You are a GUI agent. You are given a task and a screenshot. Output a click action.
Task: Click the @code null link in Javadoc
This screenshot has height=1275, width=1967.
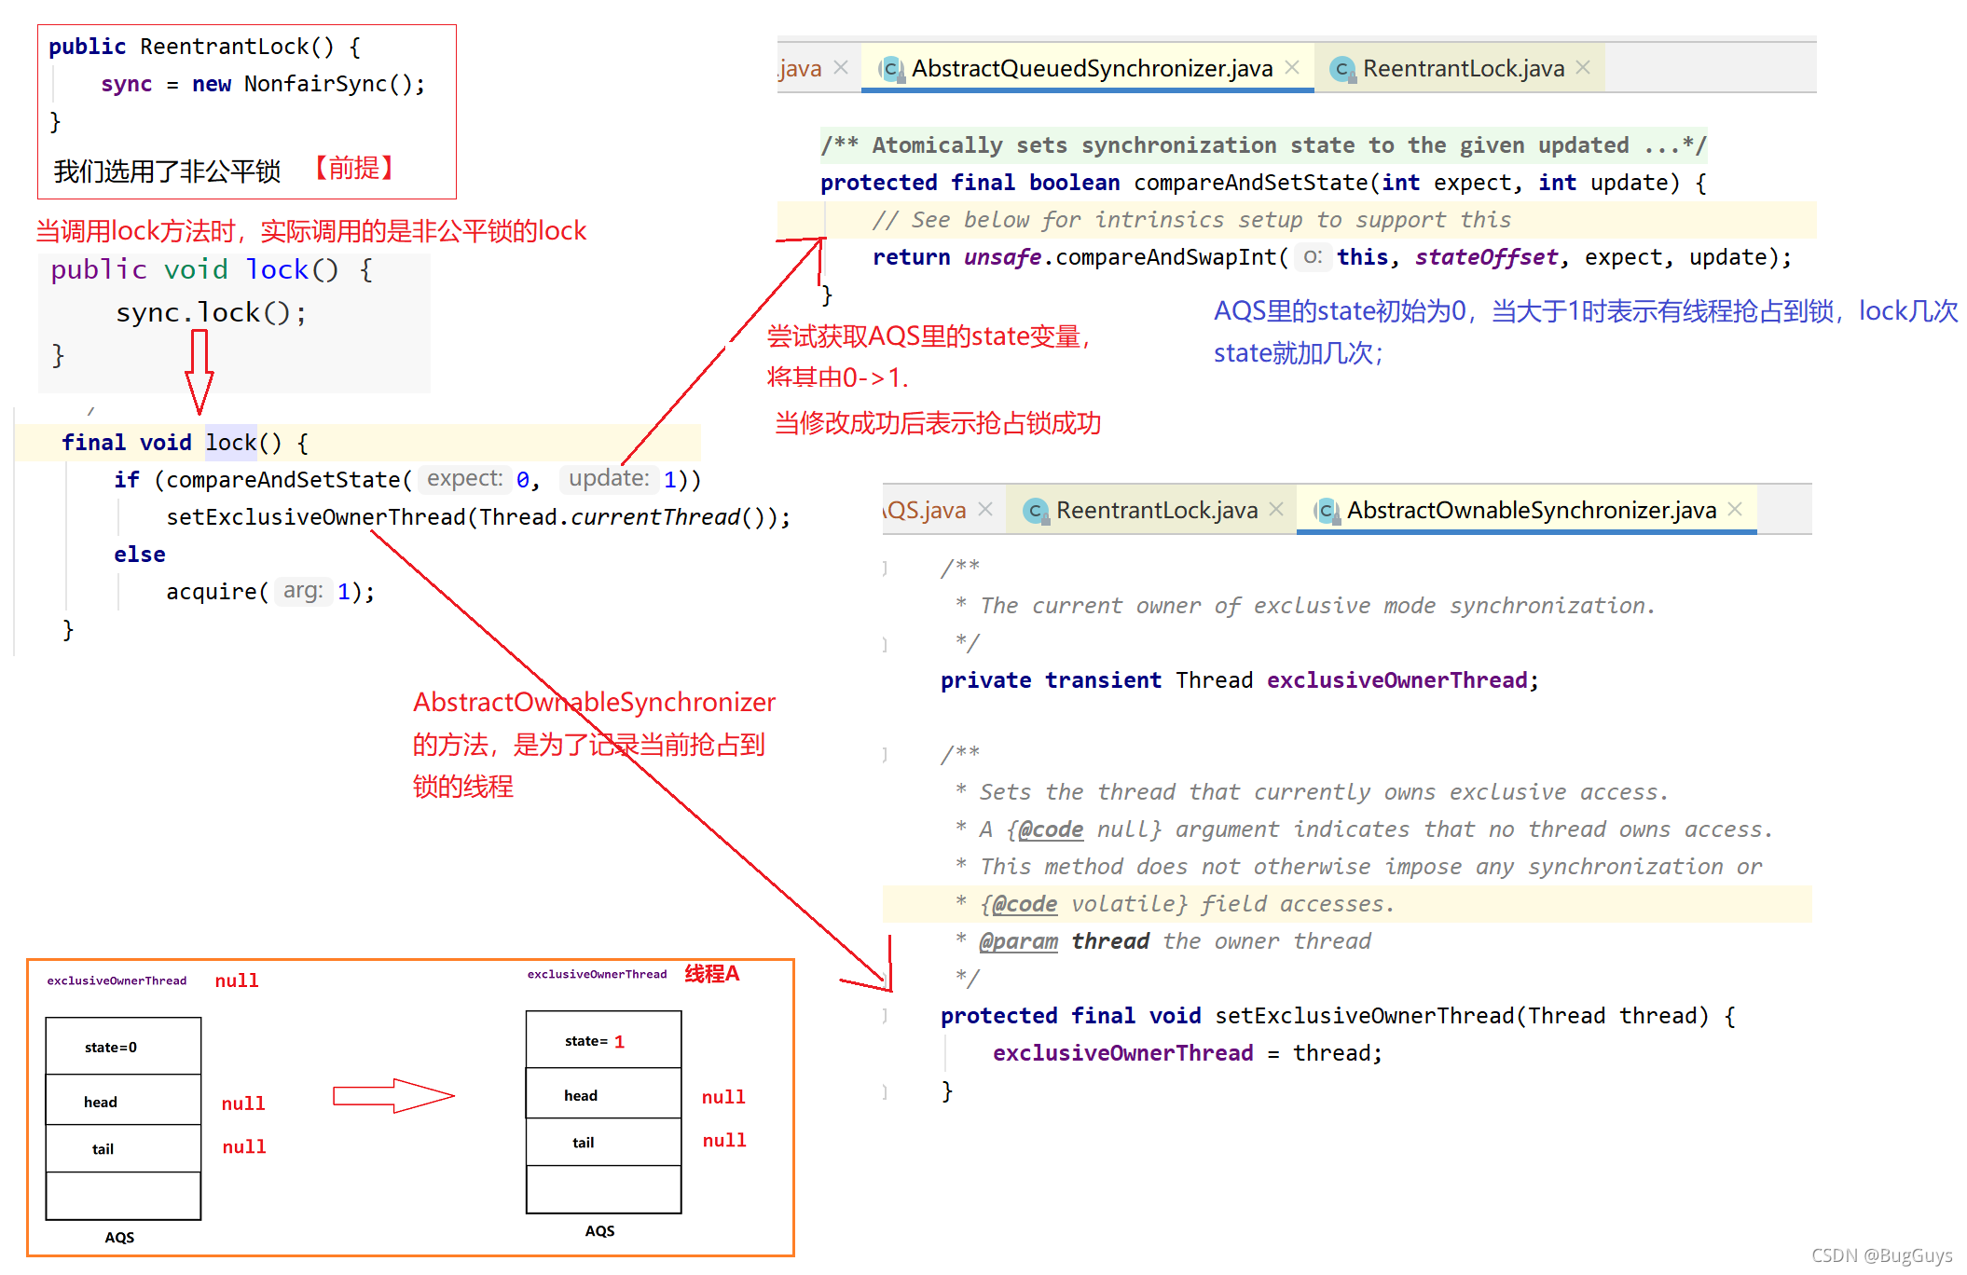[x=1050, y=829]
